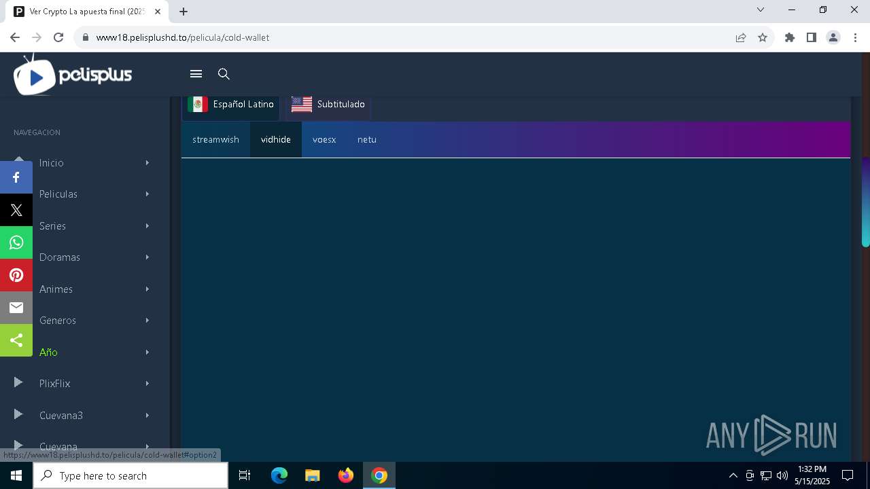Viewport: 870px width, 489px height.
Task: Expand the Cuevana3 submenu arrow
Action: click(147, 416)
